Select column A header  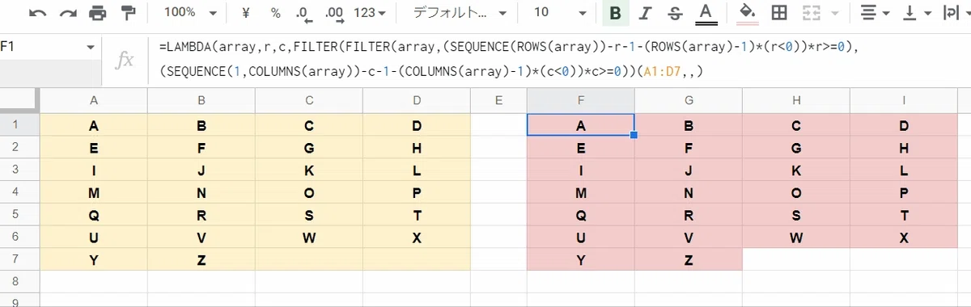tap(94, 100)
